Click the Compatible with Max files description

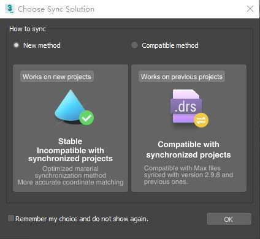click(x=188, y=175)
